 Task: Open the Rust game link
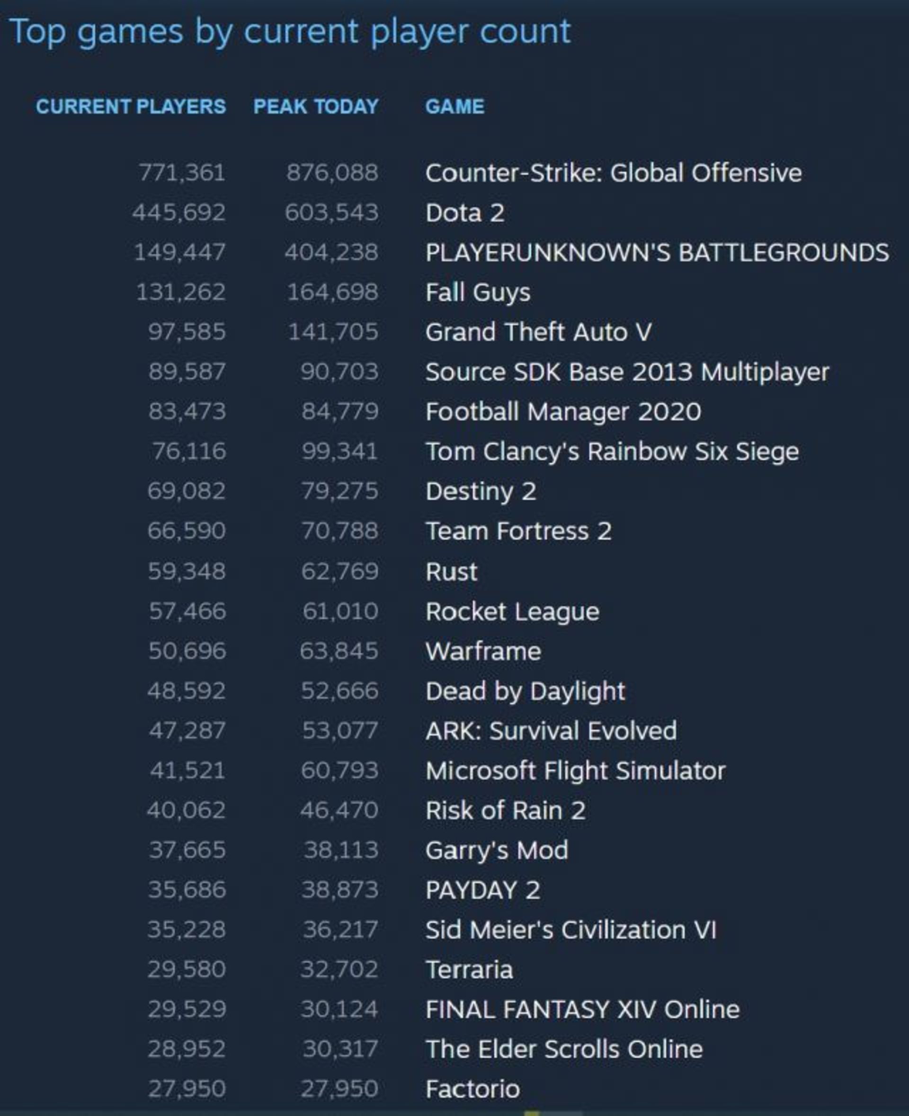[x=451, y=571]
